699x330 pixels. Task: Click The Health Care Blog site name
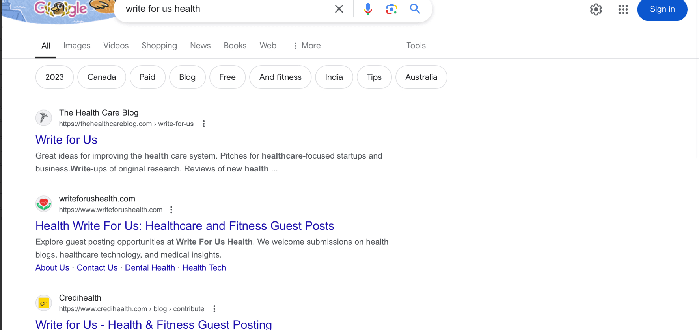pyautogui.click(x=99, y=113)
